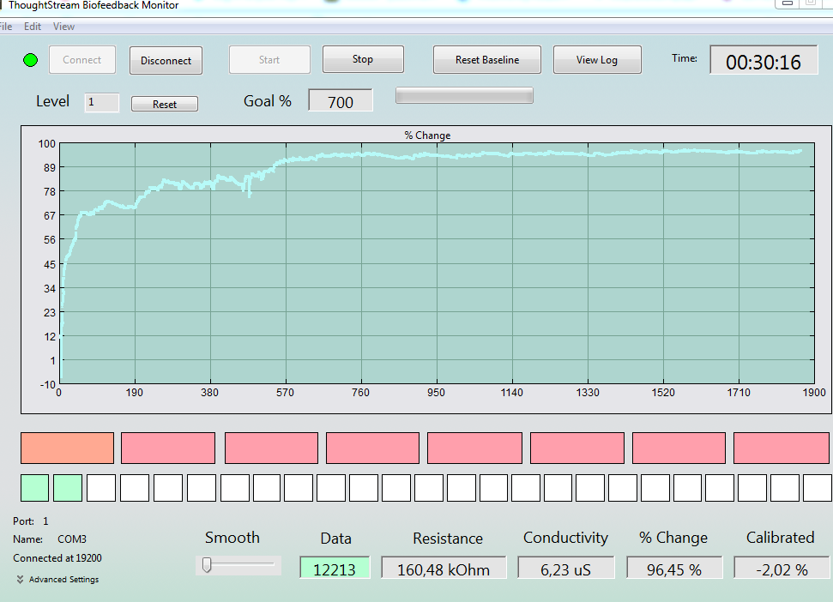Stop the recording session
Viewport: 833px width, 602px height.
pos(363,59)
